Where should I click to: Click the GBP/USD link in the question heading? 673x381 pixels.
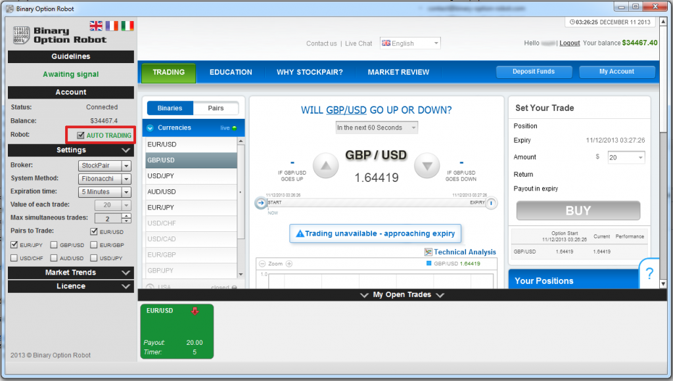tap(346, 110)
